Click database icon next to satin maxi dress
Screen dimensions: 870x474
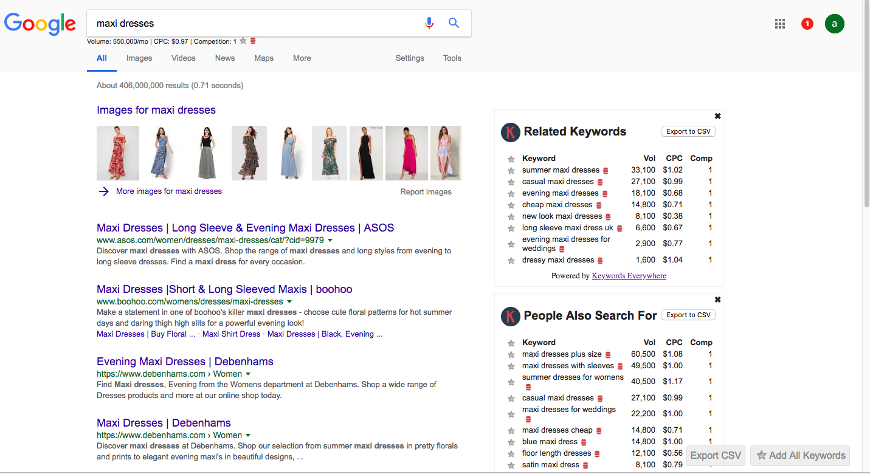pos(585,465)
